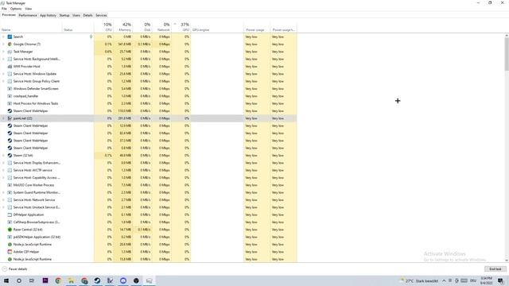Image resolution: width=509 pixels, height=286 pixels.
Task: Sort processes by Disk column
Action: tap(142, 27)
